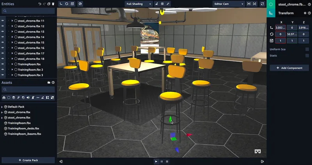Toggle skybox rendering icon in toolbar
Screen dimensions: 312x165
(157, 4)
